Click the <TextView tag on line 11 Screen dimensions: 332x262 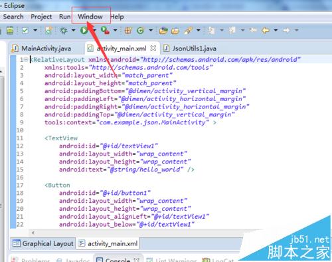point(61,138)
